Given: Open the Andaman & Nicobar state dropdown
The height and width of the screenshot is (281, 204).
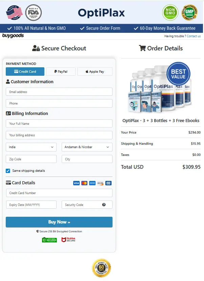Looking at the screenshot, I should [x=87, y=147].
